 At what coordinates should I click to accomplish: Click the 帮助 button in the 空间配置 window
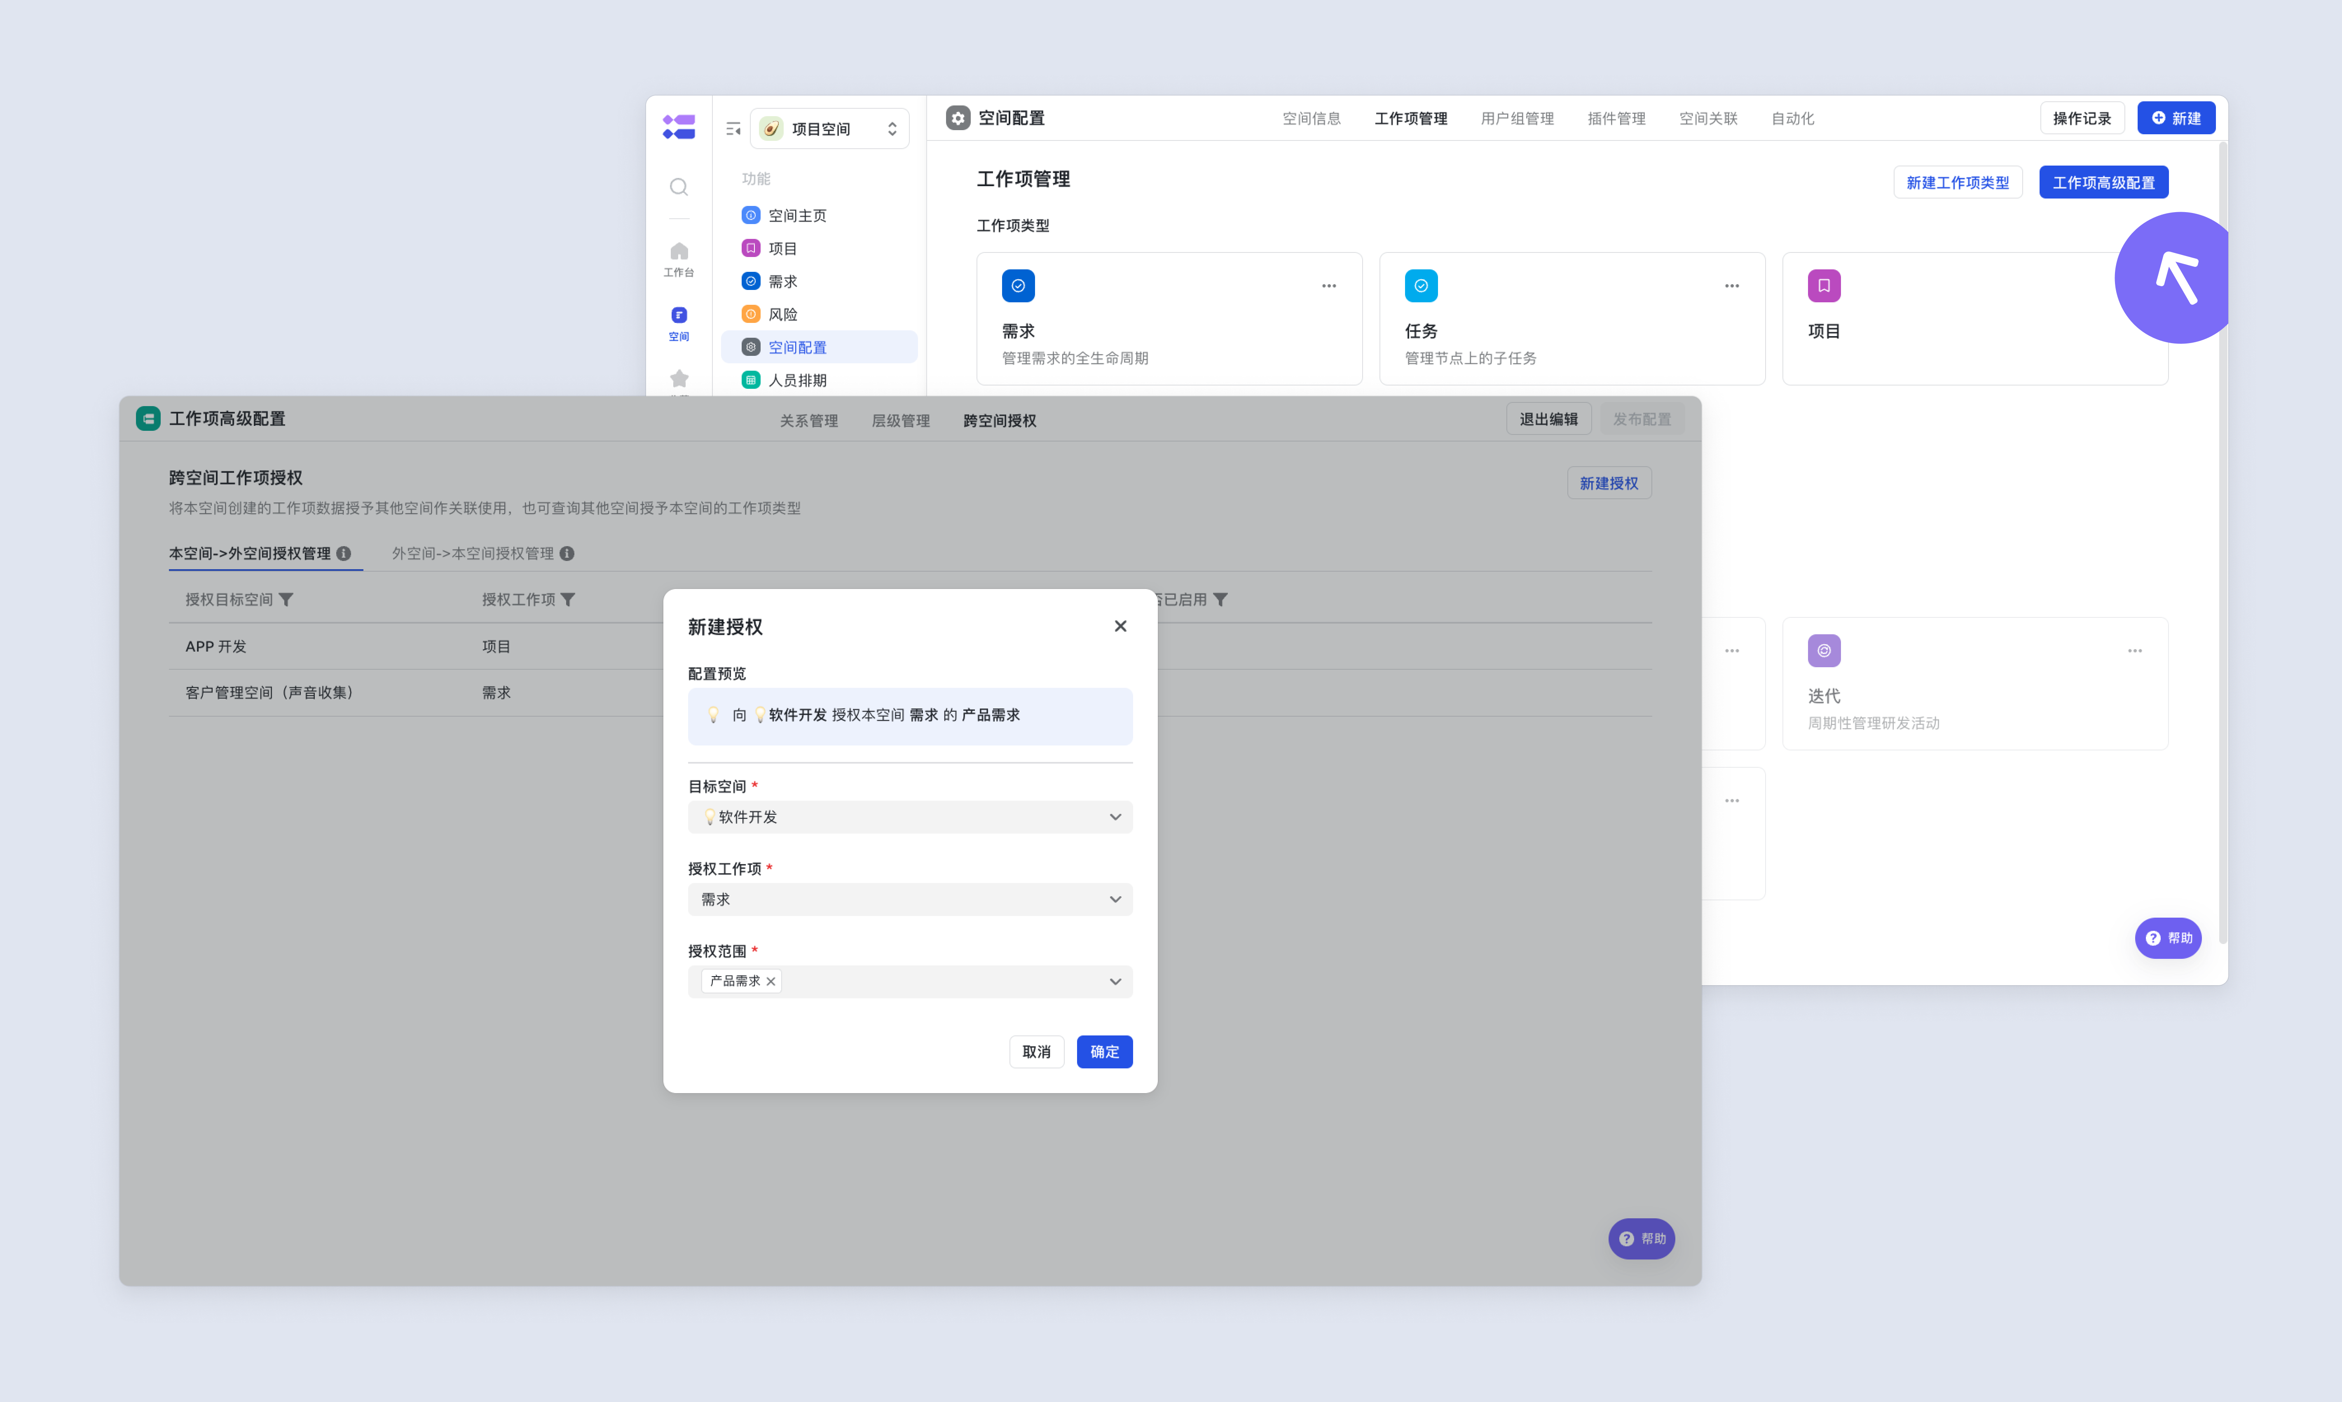[2168, 938]
